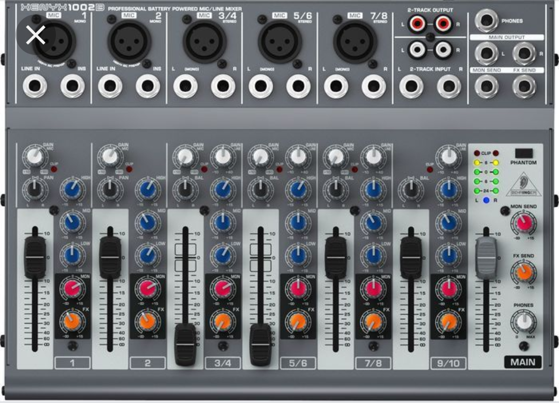Click the MIC 3/4 XLR input socket
Viewport: 559px width, 406px height.
[204, 42]
